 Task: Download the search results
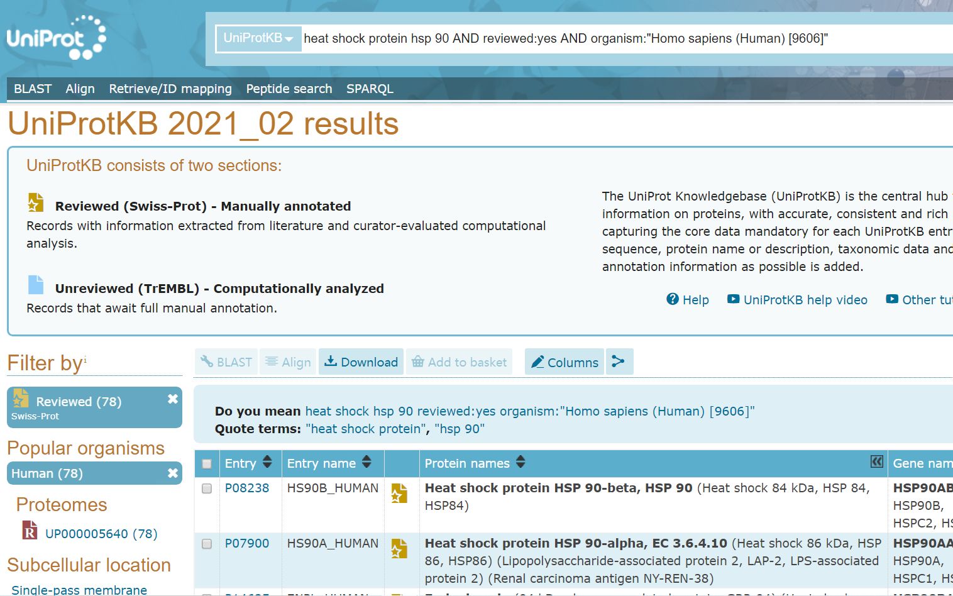point(361,362)
